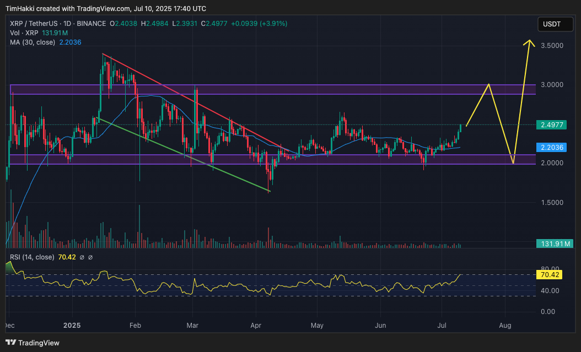This screenshot has height=352, width=581.
Task: Click the 1D interval label
Action: 67,23
